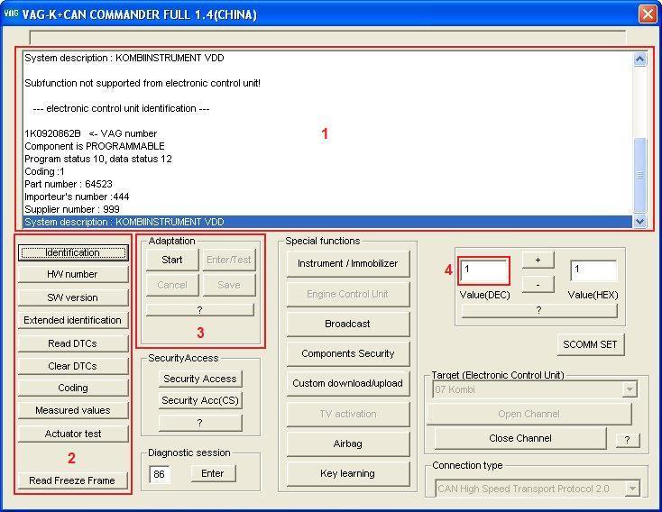View Measured values

pyautogui.click(x=73, y=410)
